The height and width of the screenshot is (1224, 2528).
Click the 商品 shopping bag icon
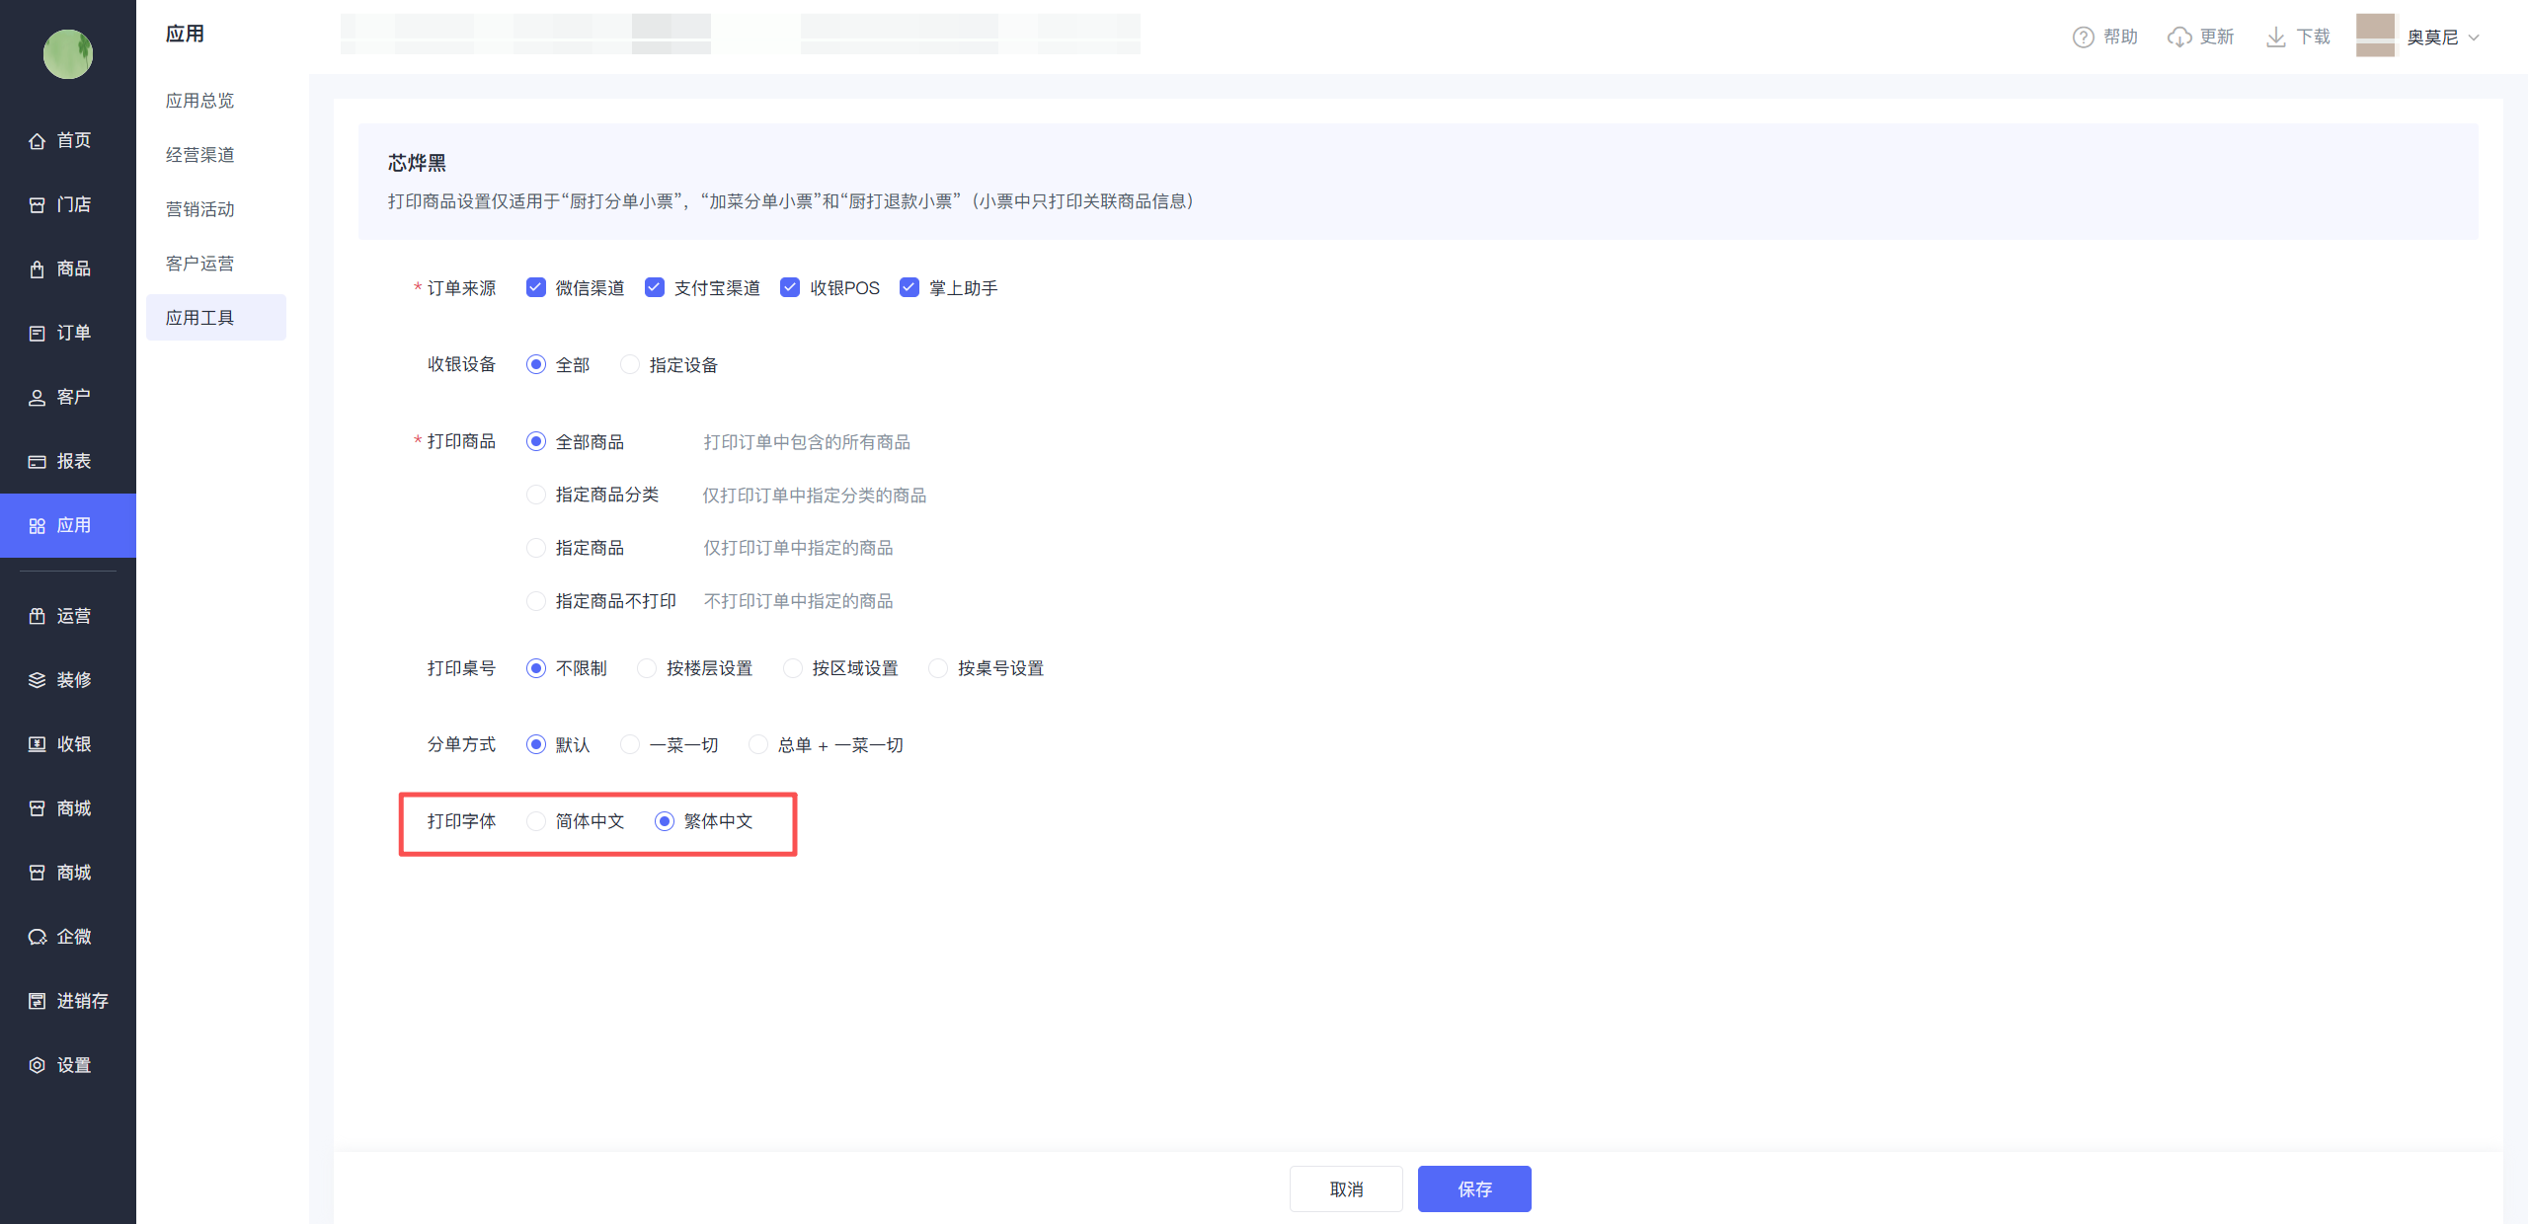click(x=38, y=269)
